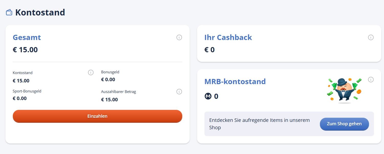Show info for Auszahlbarer Betrag

(x=179, y=91)
